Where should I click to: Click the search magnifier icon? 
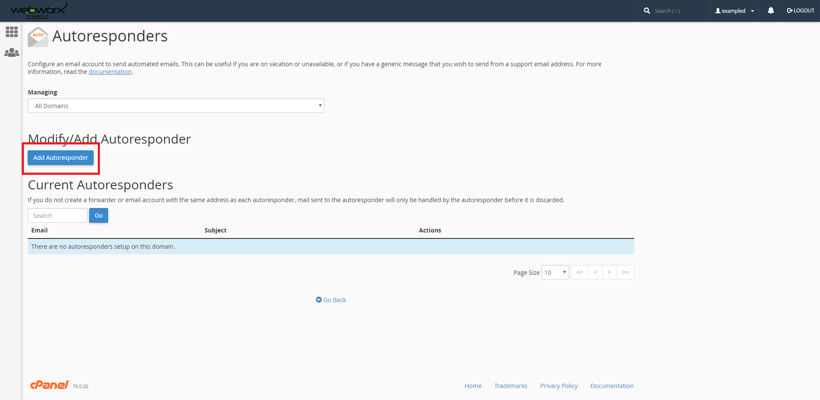[x=647, y=11]
